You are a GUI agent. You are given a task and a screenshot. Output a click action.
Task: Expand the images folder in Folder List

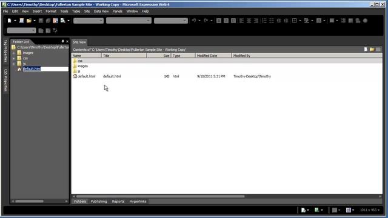pos(14,53)
